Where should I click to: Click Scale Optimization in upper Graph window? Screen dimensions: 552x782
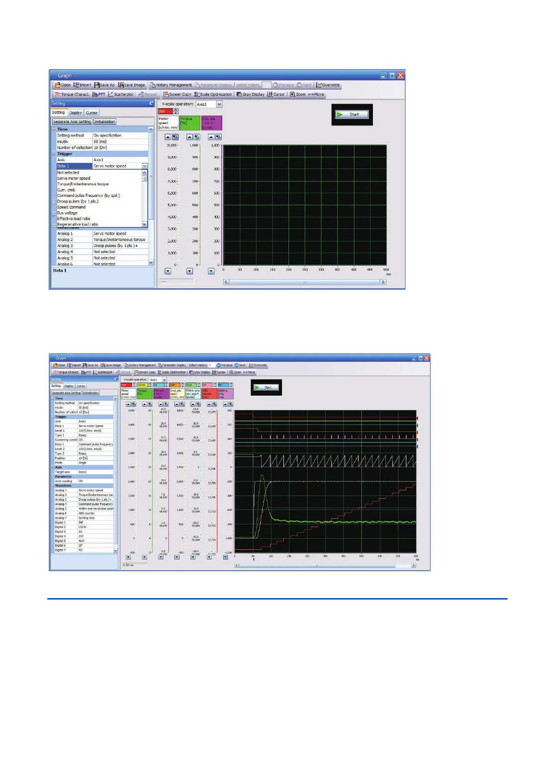[x=212, y=94]
